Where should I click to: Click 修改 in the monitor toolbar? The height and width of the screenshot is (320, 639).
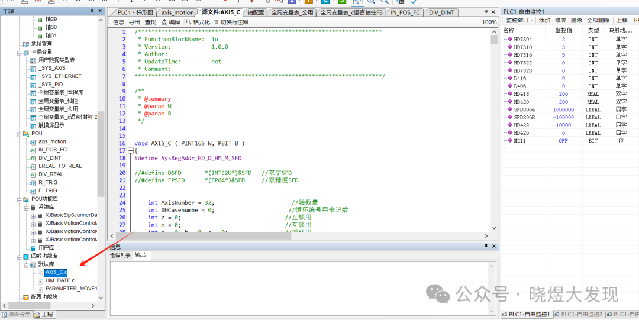pos(560,20)
